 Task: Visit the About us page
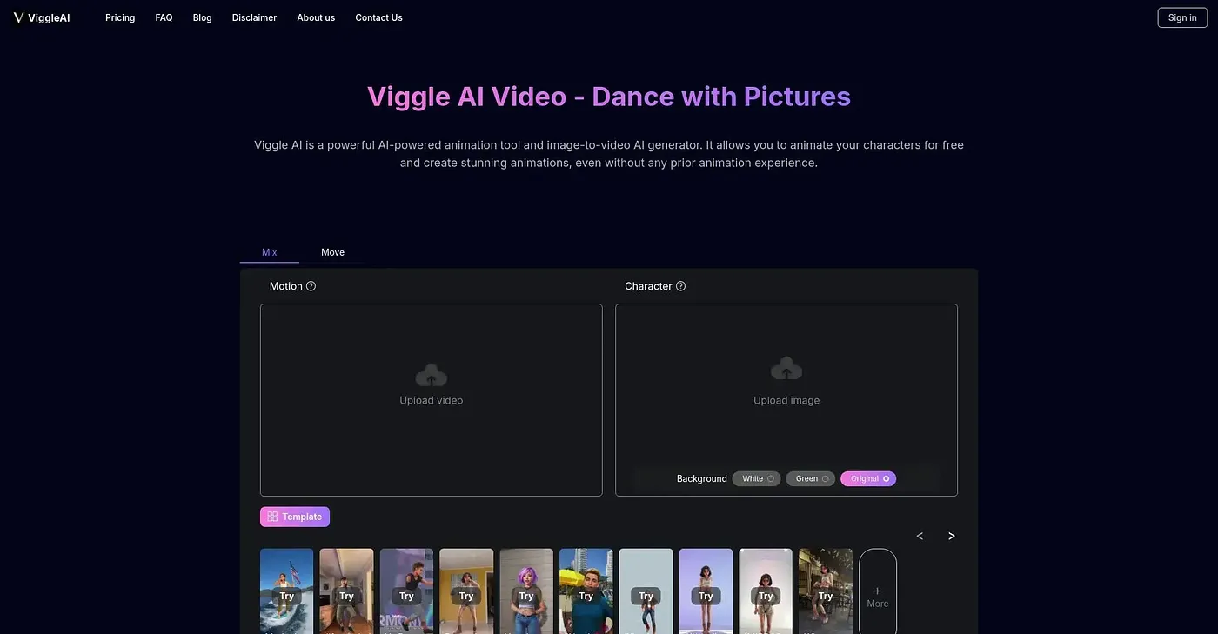(316, 17)
